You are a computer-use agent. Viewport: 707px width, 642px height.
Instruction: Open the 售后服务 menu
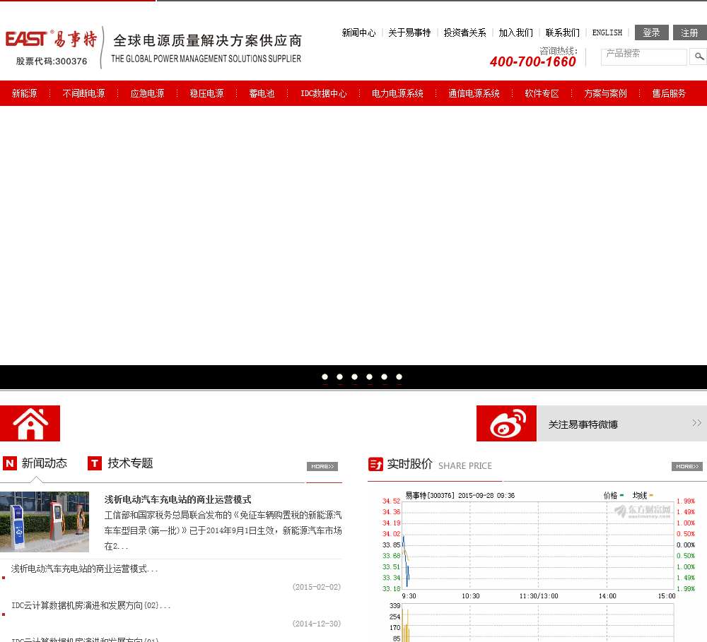(669, 93)
